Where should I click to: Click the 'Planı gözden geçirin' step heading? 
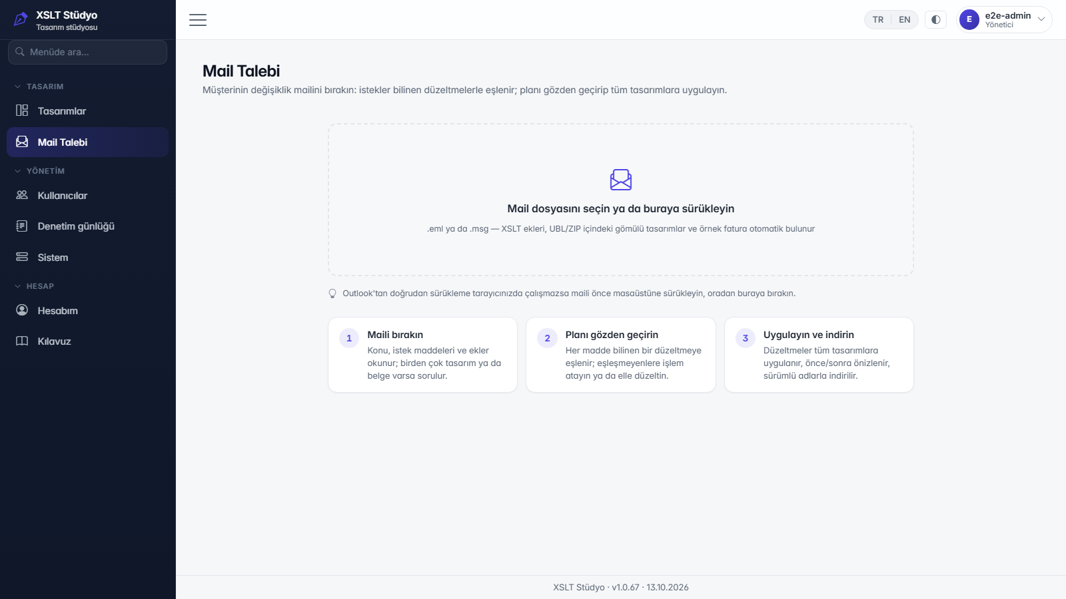pos(612,335)
